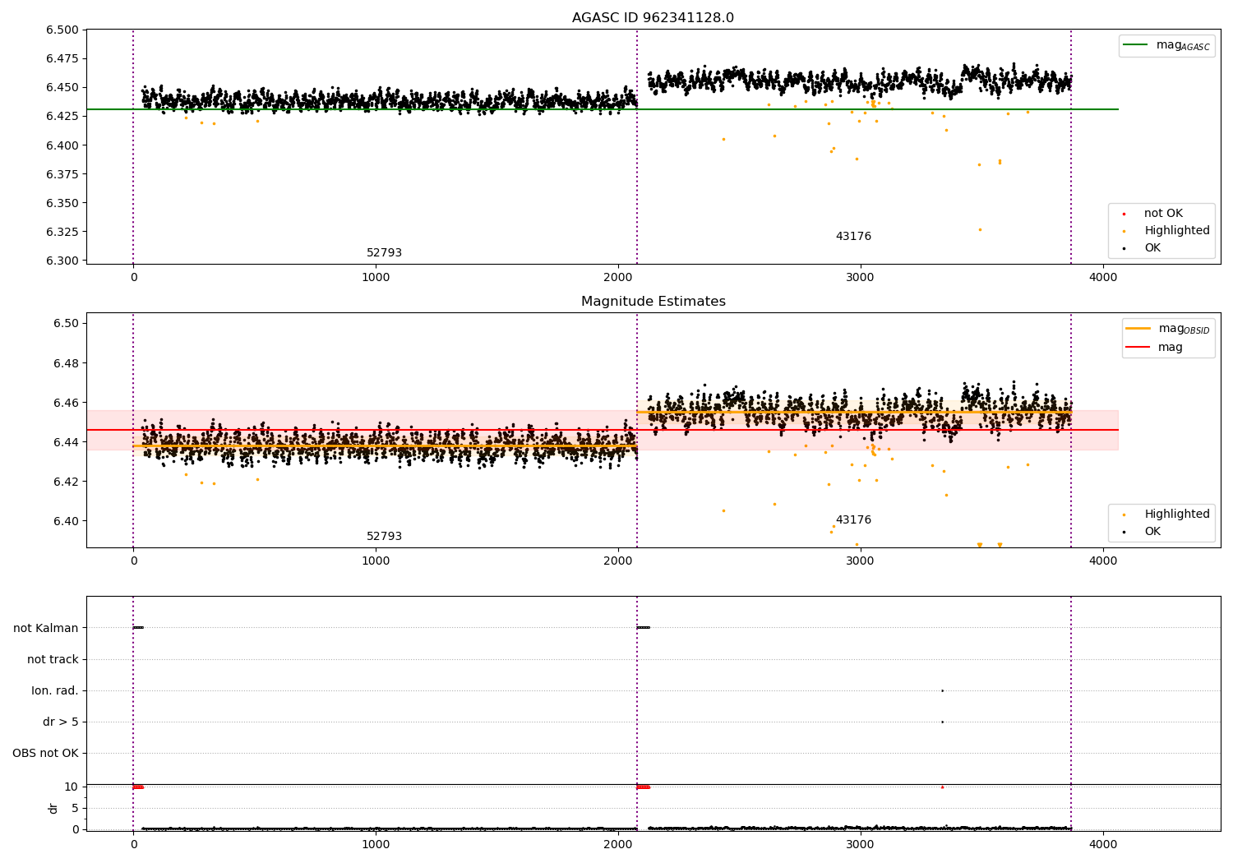Click the 6.48 tick in Magnitude Estimates plot
This screenshot has height=863, width=1233.
click(x=66, y=363)
